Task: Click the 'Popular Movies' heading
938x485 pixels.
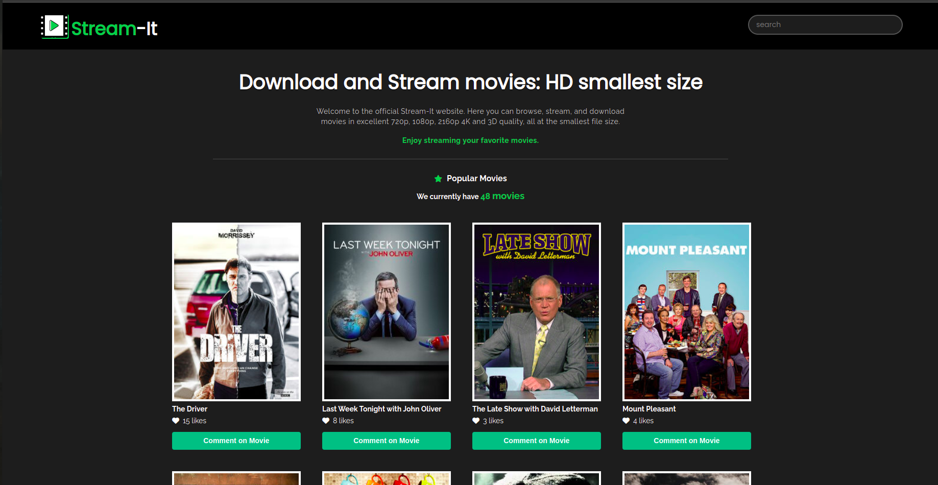Action: (x=477, y=178)
